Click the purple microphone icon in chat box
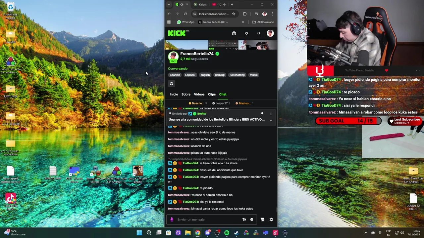This screenshot has height=238, width=424. (x=172, y=219)
